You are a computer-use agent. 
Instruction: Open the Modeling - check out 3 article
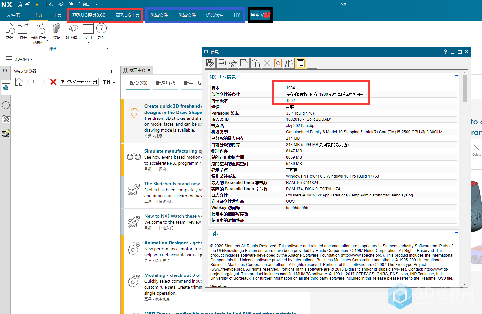[x=173, y=275]
